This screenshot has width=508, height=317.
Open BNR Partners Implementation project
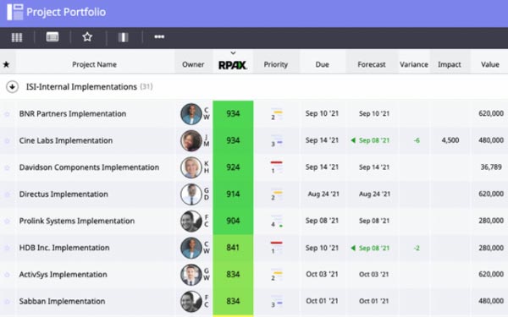(73, 114)
